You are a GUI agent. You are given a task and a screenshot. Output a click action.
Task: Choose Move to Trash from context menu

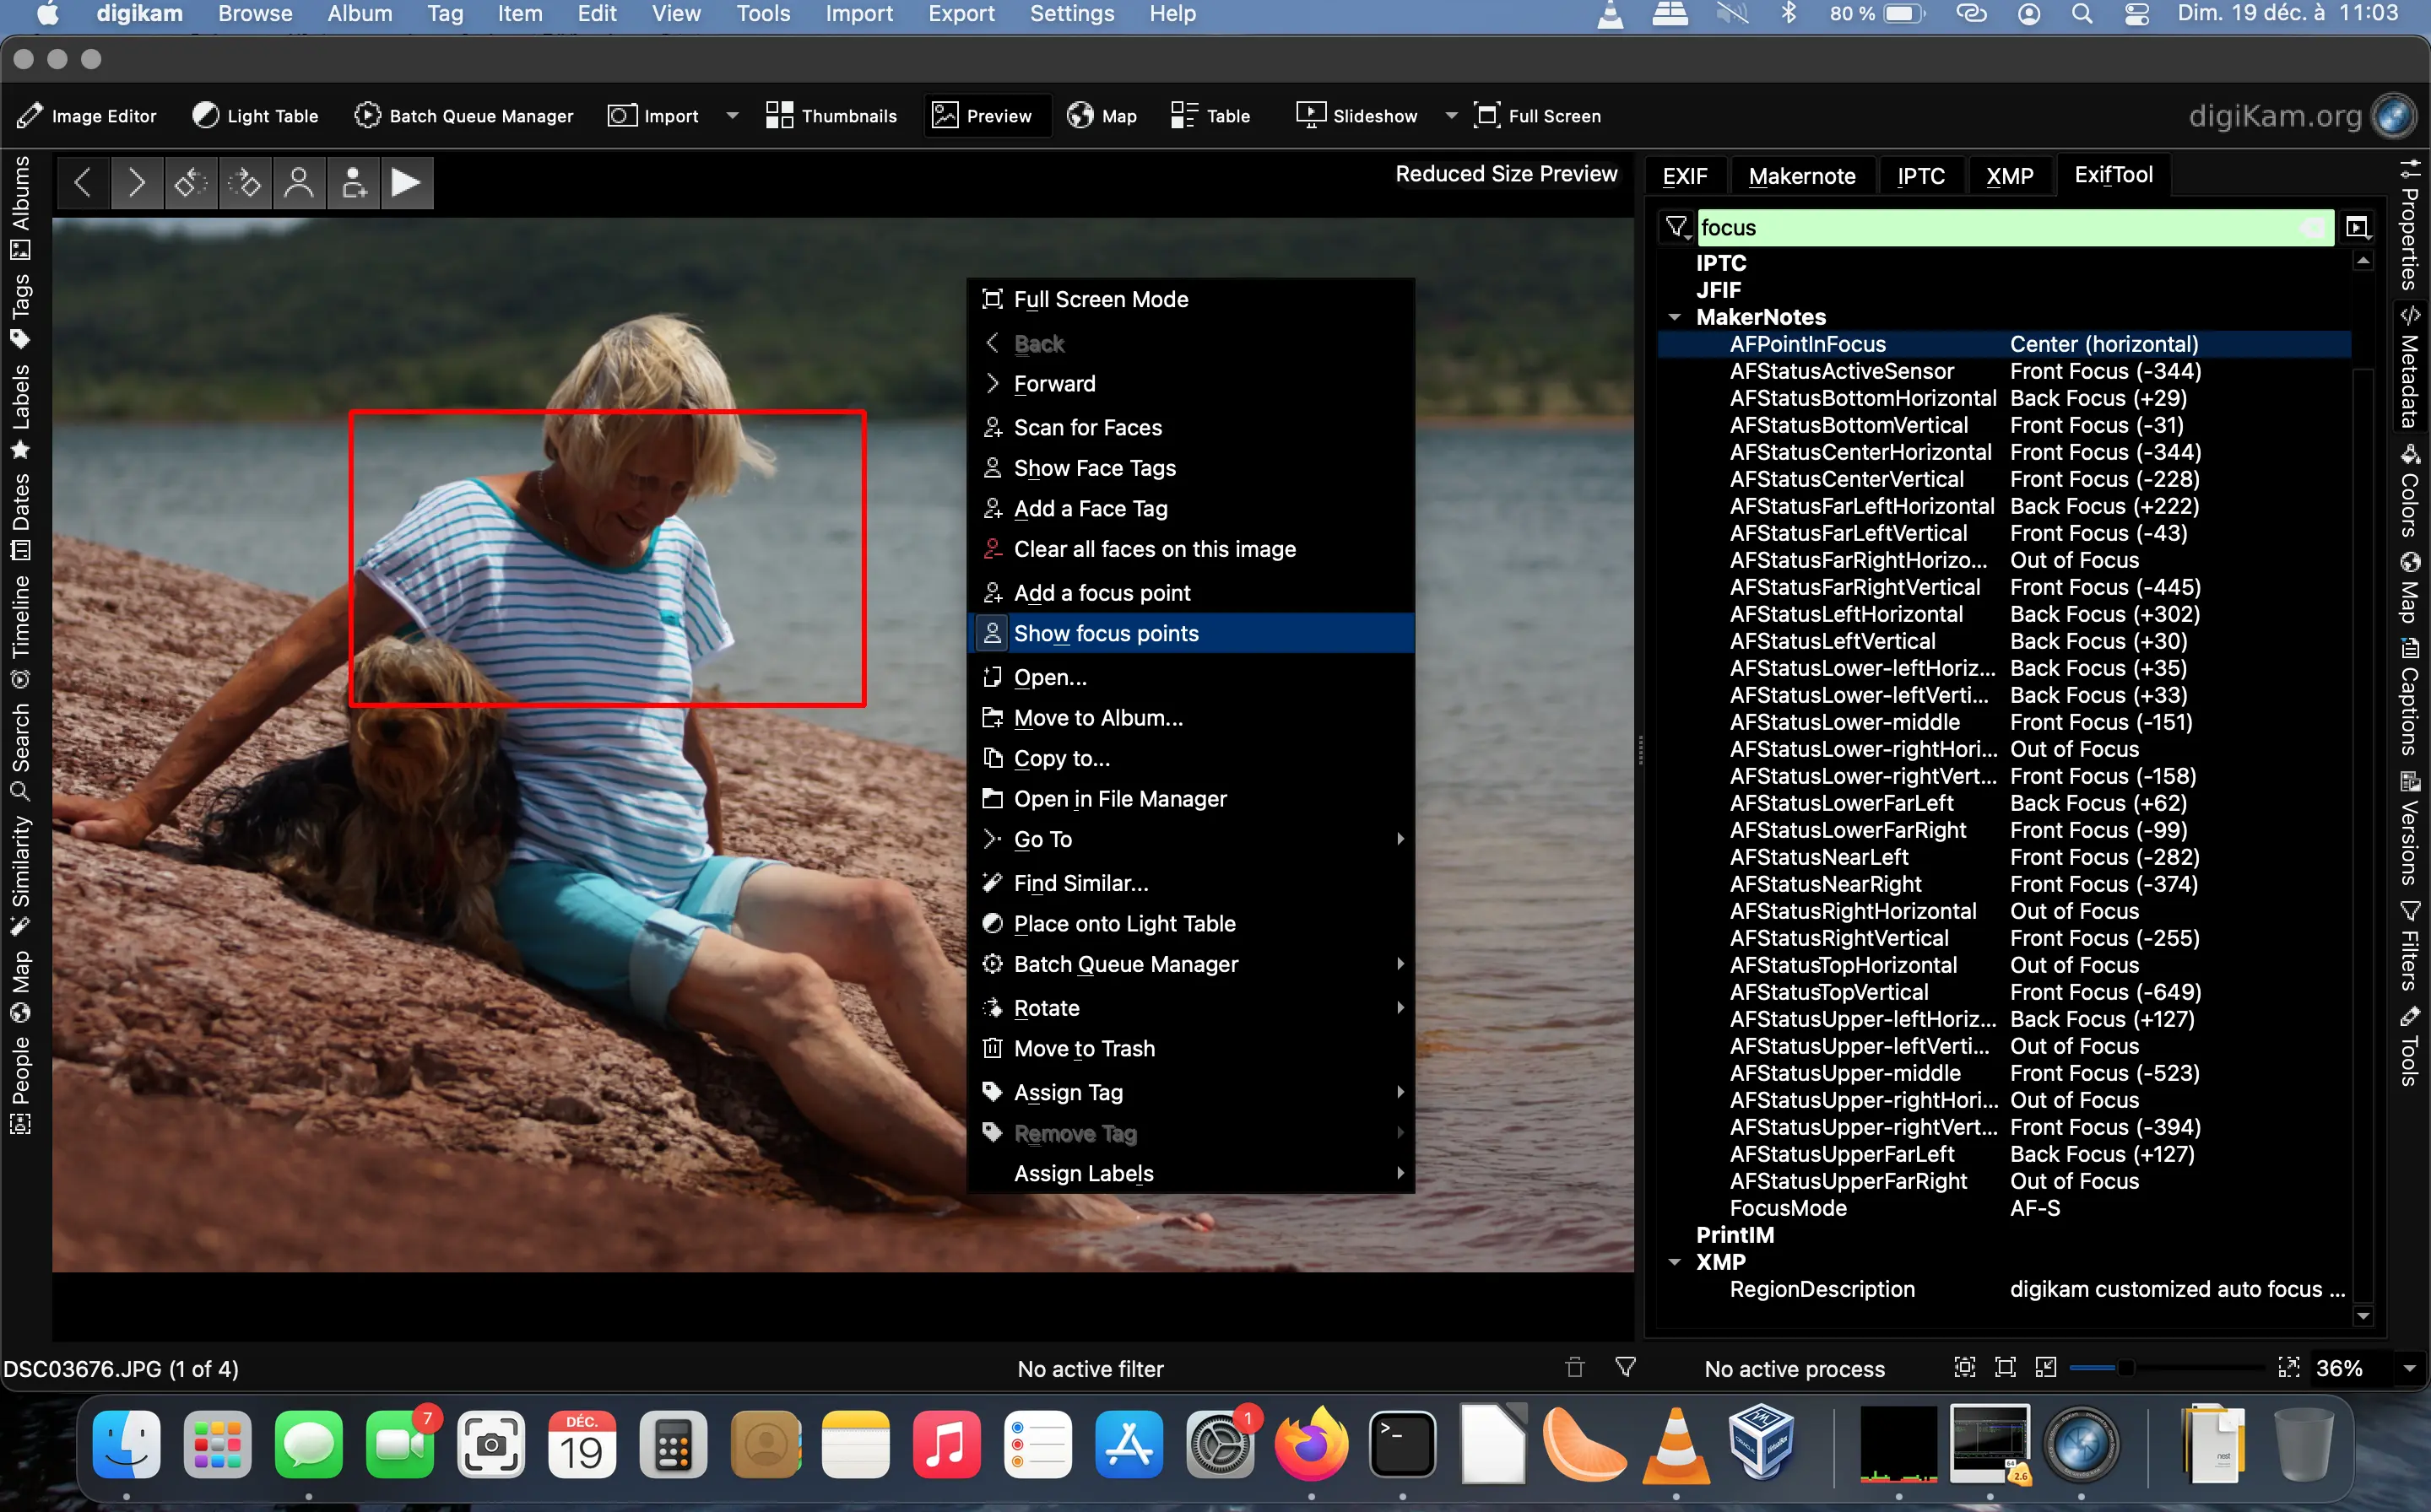[1084, 1048]
